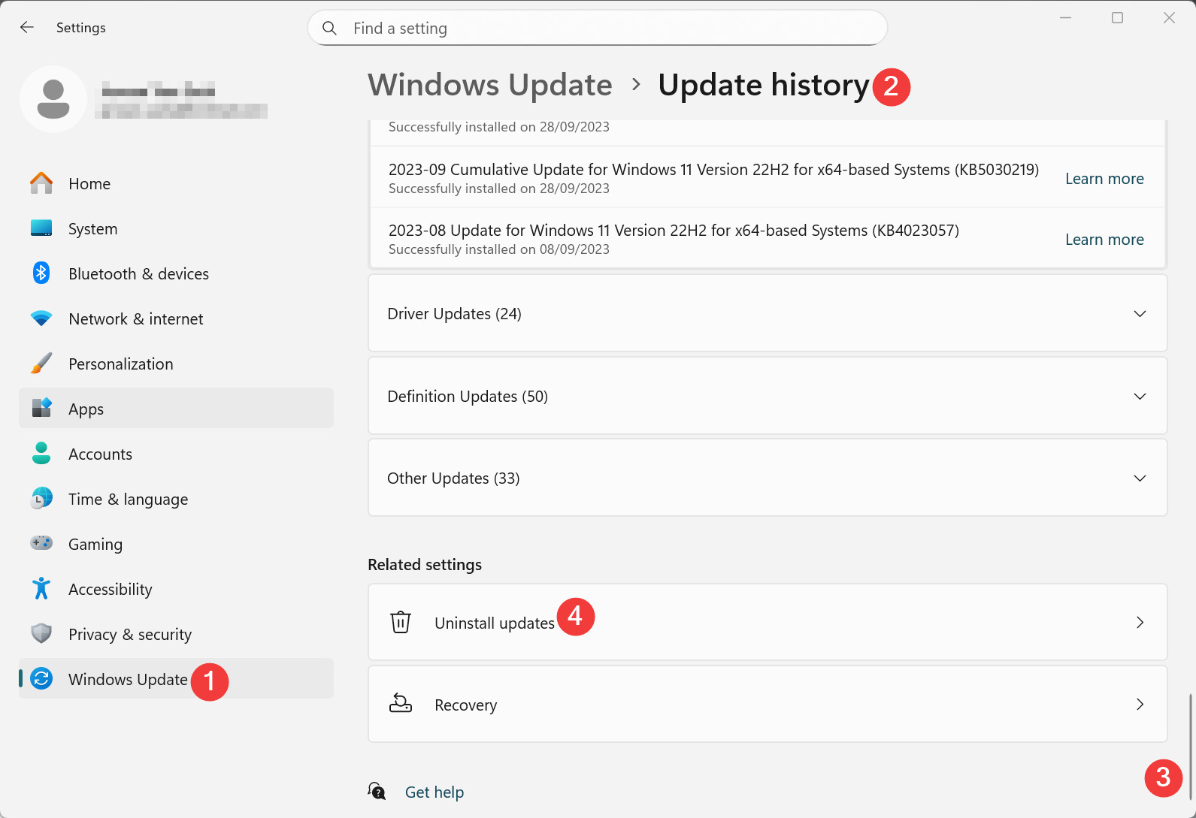Click the Network wifi icon

(x=41, y=318)
